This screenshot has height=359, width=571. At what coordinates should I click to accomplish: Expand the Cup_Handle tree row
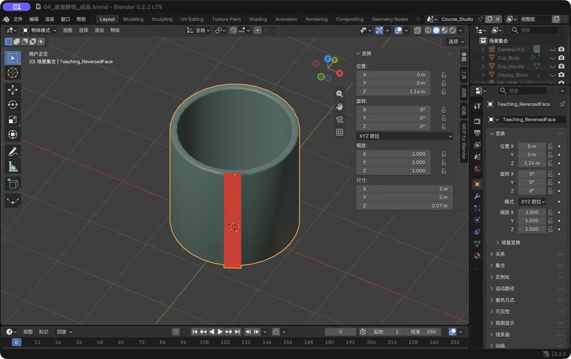coord(483,67)
